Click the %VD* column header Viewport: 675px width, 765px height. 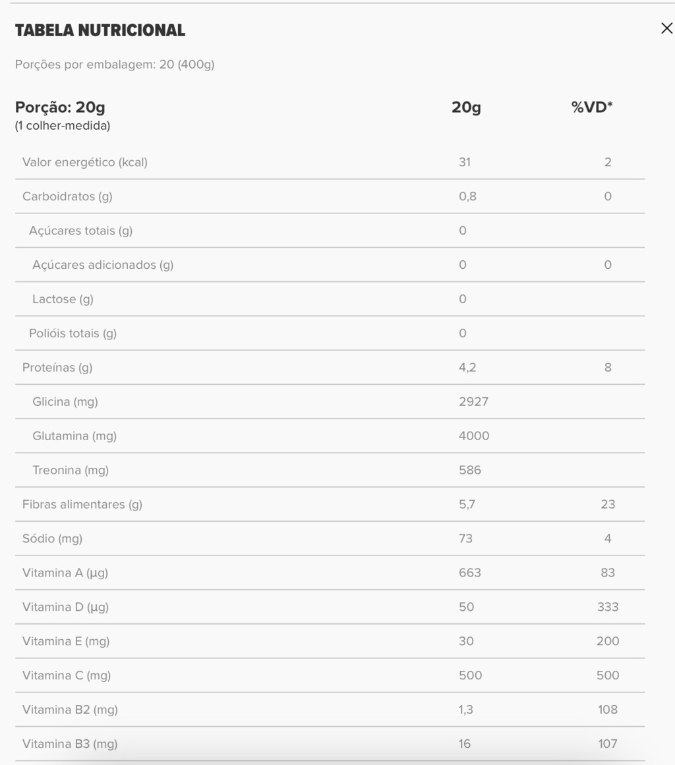pos(592,107)
